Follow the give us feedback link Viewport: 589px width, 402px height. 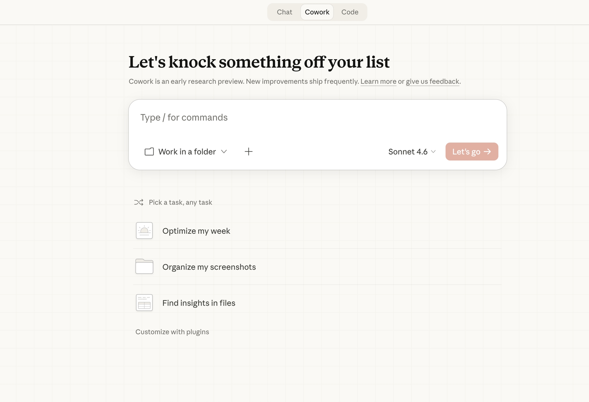432,82
